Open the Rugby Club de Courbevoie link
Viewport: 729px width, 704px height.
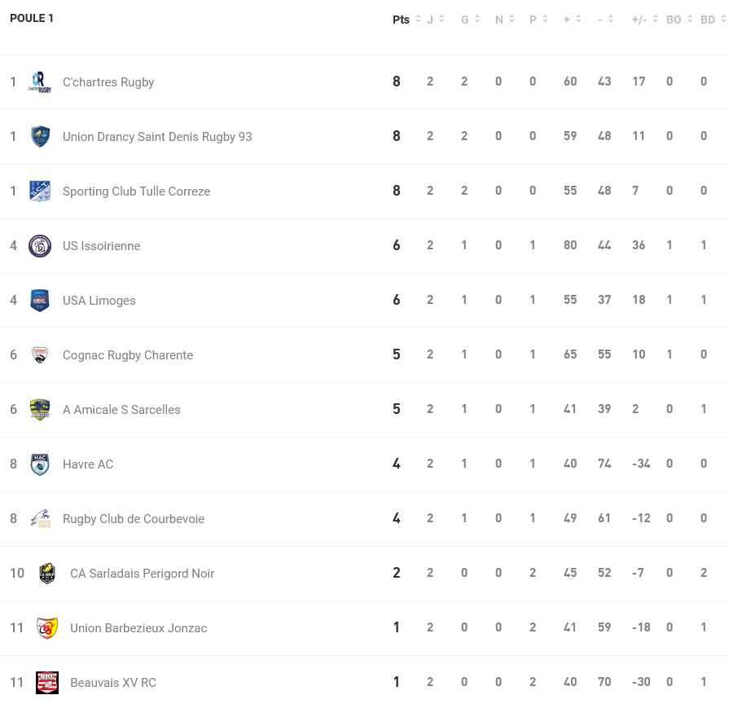134,519
